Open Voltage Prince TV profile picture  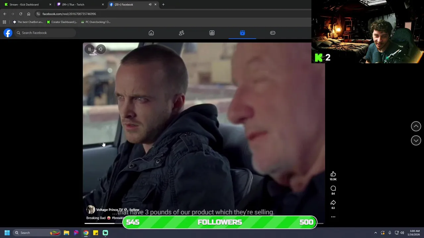click(x=90, y=210)
